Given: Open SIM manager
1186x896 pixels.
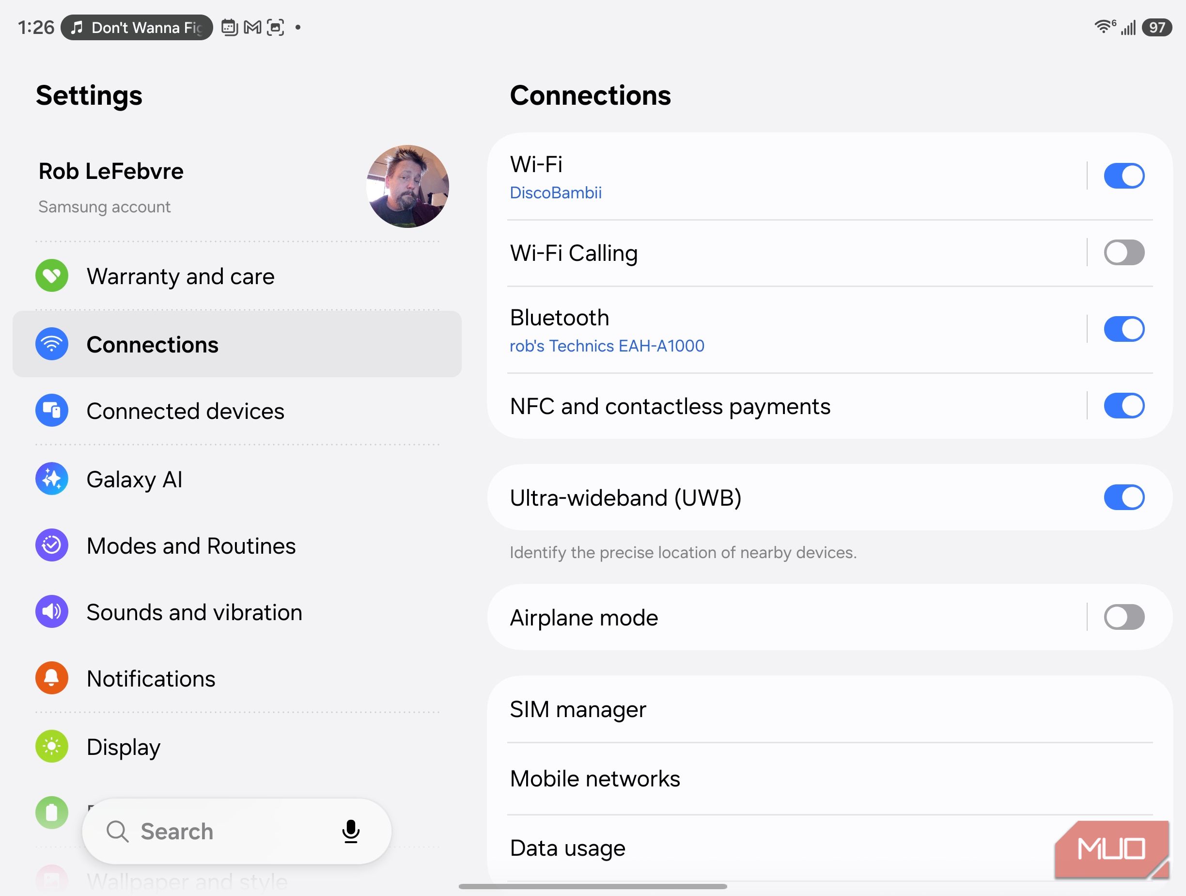Looking at the screenshot, I should [829, 709].
